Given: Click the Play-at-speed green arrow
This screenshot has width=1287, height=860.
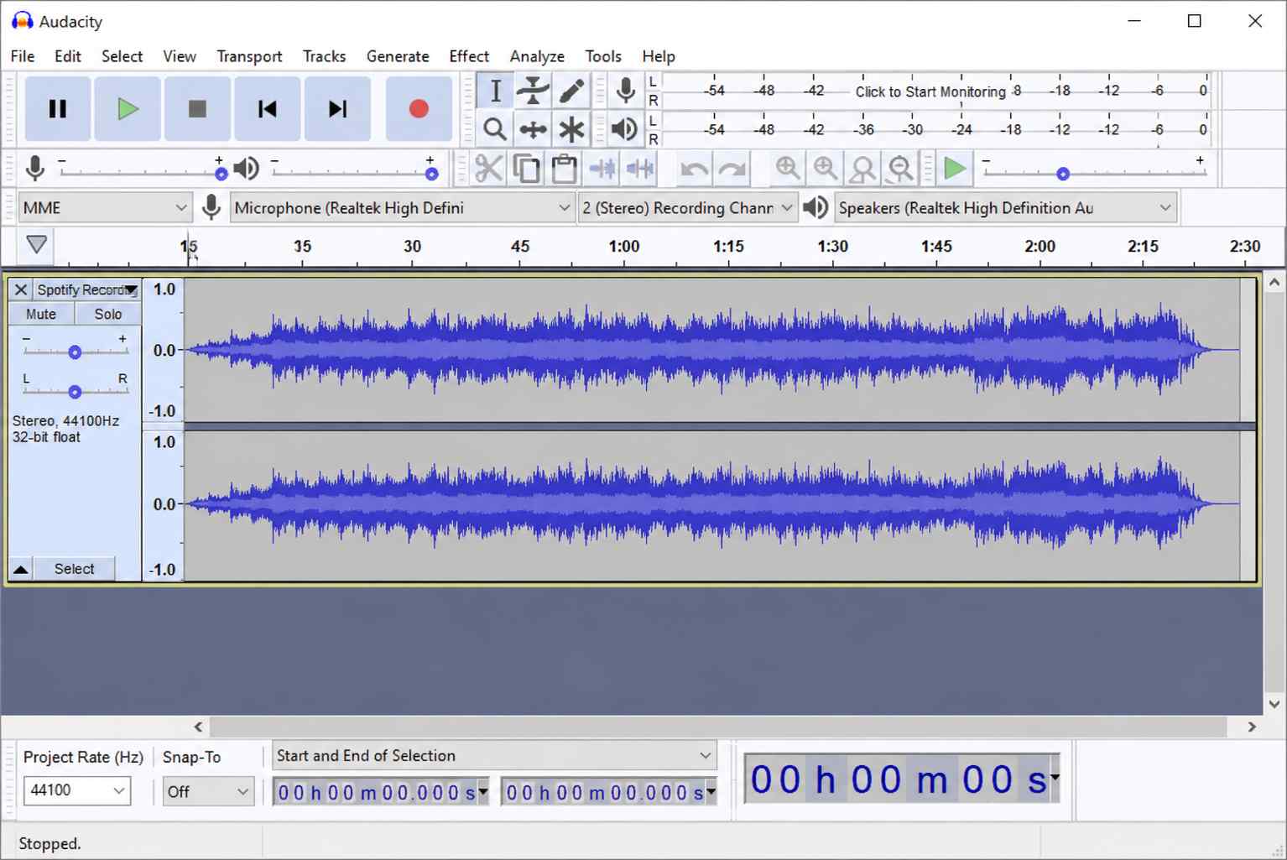Looking at the screenshot, I should 955,169.
